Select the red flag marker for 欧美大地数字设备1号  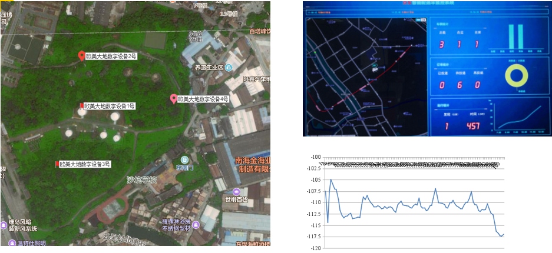click(x=81, y=106)
